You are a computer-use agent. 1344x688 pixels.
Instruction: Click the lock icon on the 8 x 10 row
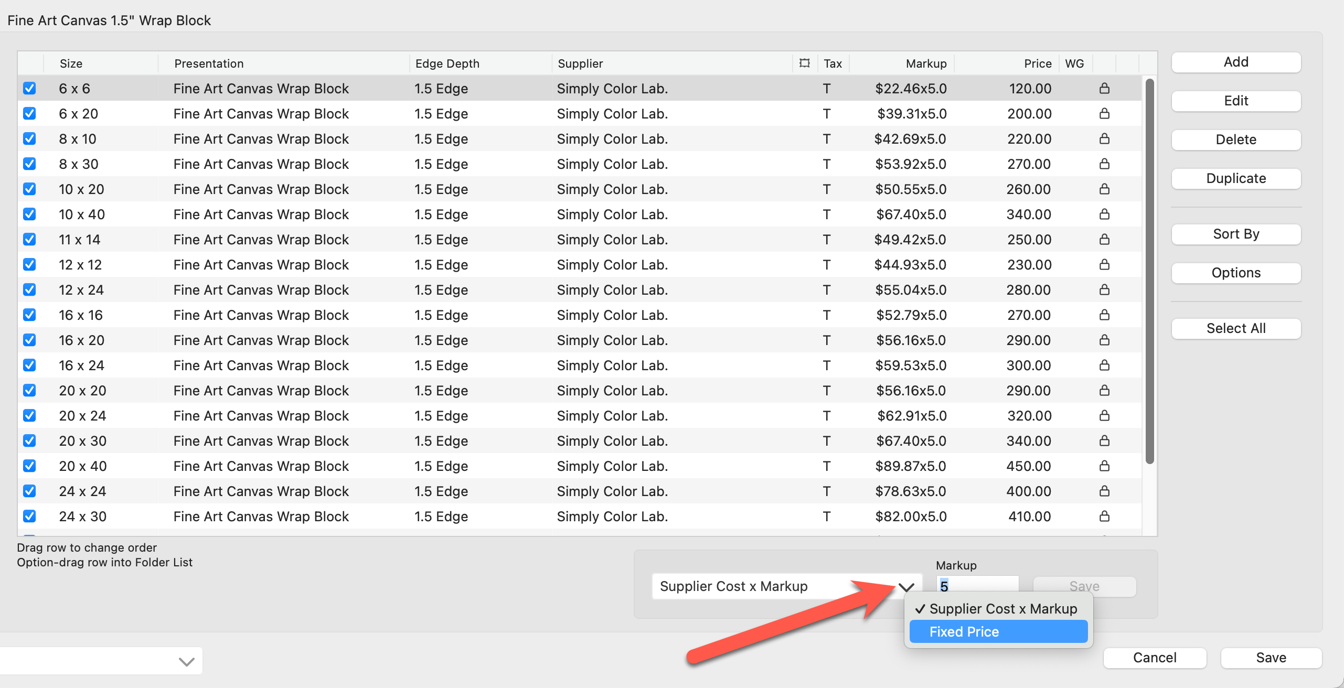(1104, 138)
